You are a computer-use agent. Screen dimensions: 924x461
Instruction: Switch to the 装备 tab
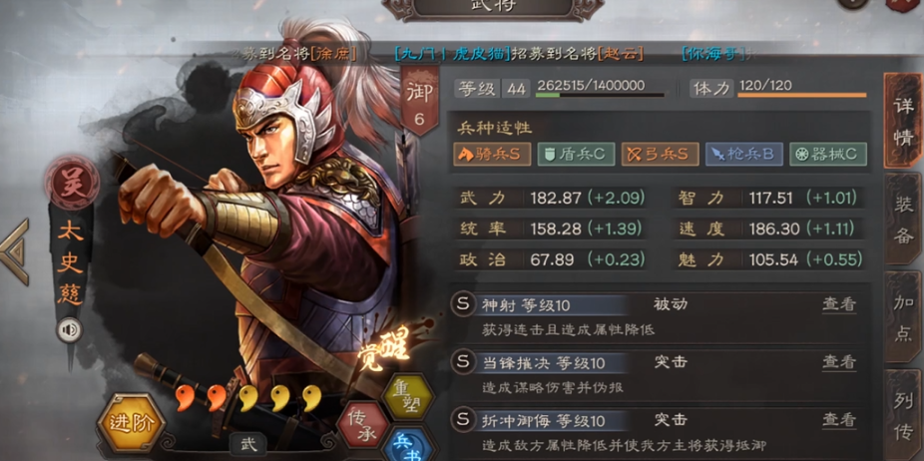pyautogui.click(x=903, y=219)
